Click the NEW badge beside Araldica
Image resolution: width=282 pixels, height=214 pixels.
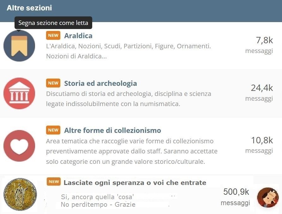(x=53, y=35)
